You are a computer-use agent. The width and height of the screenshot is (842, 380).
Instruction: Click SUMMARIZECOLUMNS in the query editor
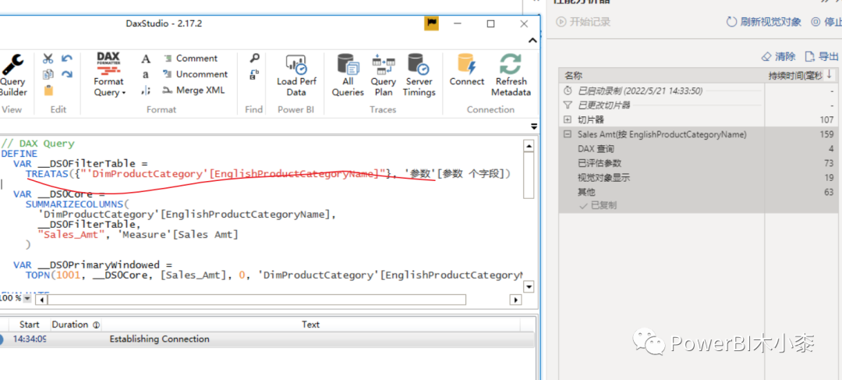(x=75, y=204)
